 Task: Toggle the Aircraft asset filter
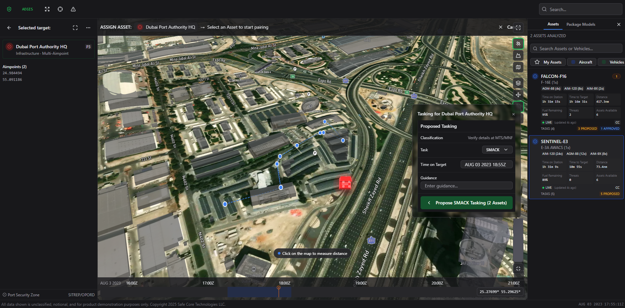(x=581, y=62)
